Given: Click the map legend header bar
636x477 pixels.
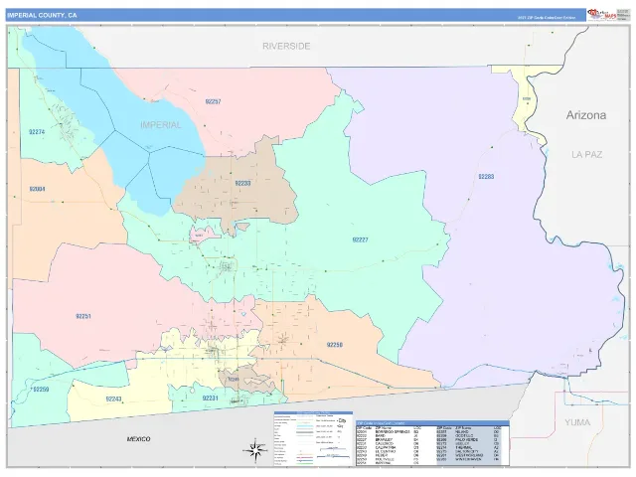Looking at the screenshot, I should tap(313, 413).
